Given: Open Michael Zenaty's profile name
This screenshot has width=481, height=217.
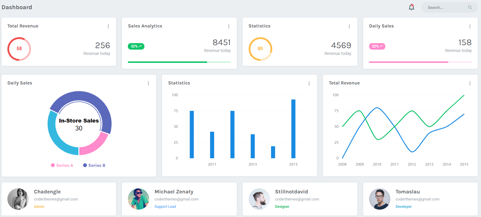Looking at the screenshot, I should [174, 192].
